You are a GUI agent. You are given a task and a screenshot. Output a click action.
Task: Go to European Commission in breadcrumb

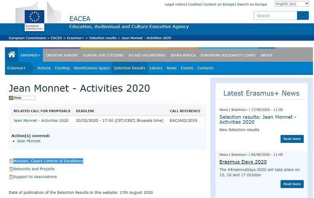point(27,38)
